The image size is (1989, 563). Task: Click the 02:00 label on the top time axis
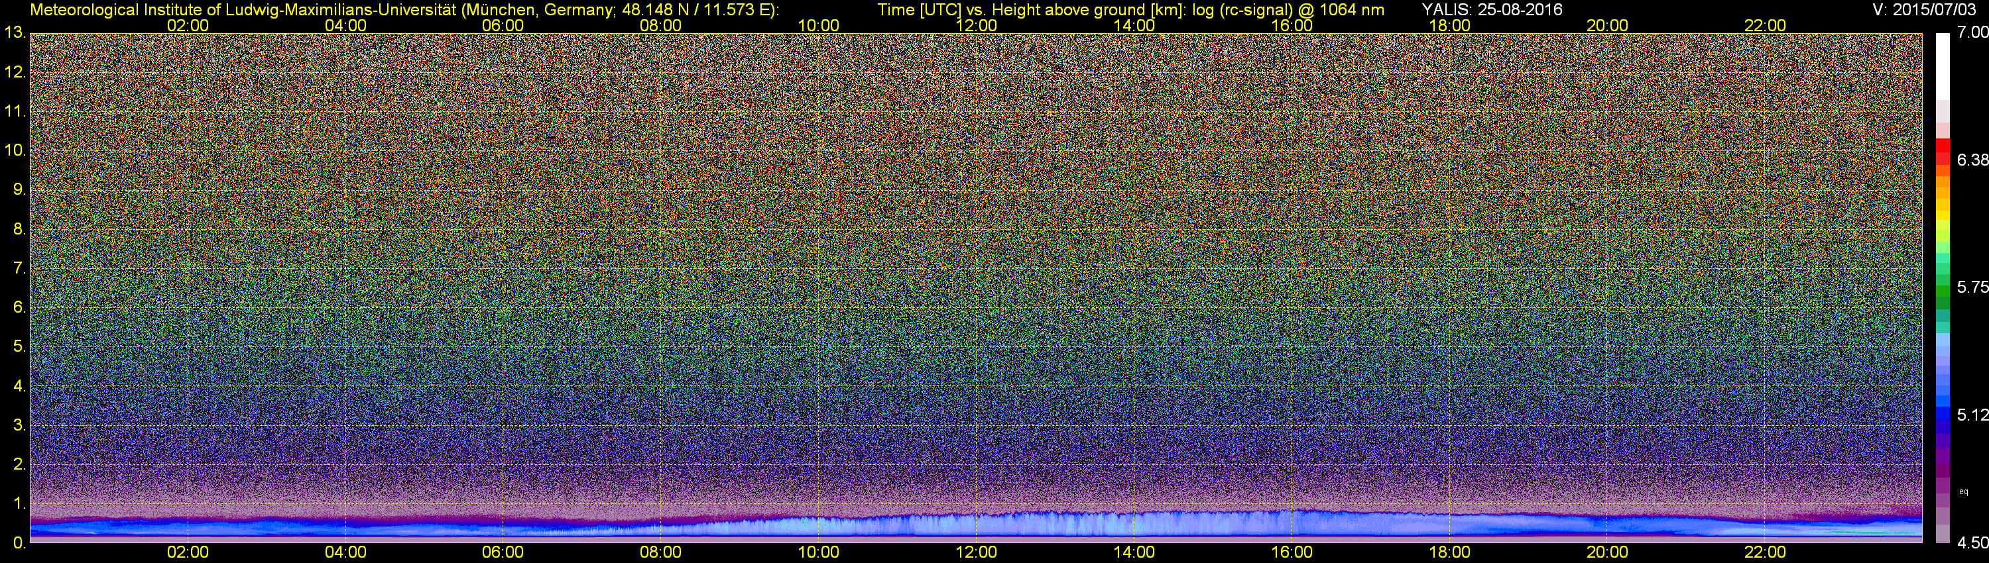point(188,25)
